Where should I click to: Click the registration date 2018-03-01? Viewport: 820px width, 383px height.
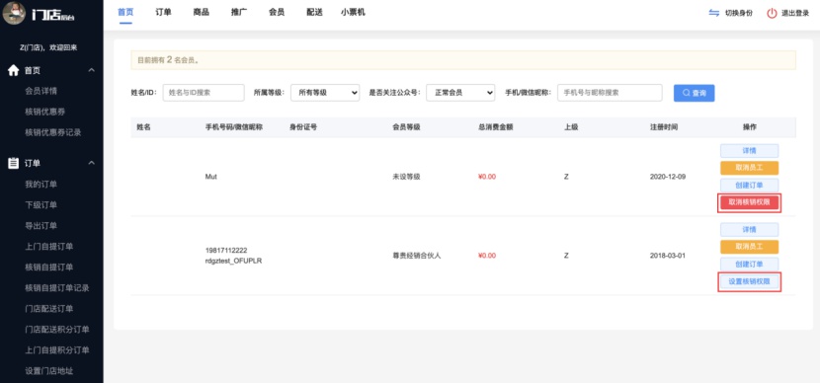click(x=667, y=256)
